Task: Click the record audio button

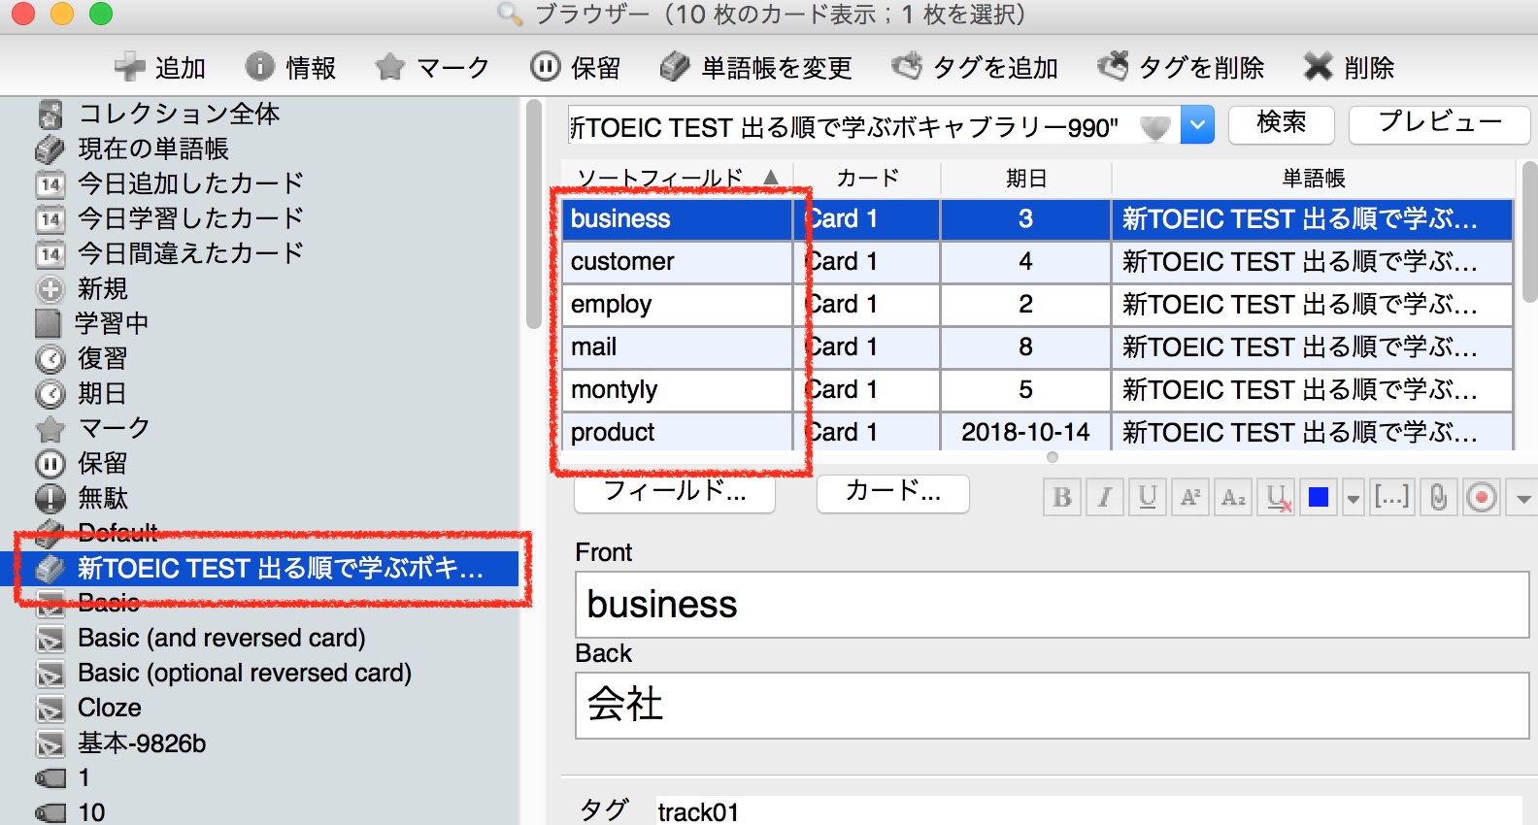Action: point(1482,498)
